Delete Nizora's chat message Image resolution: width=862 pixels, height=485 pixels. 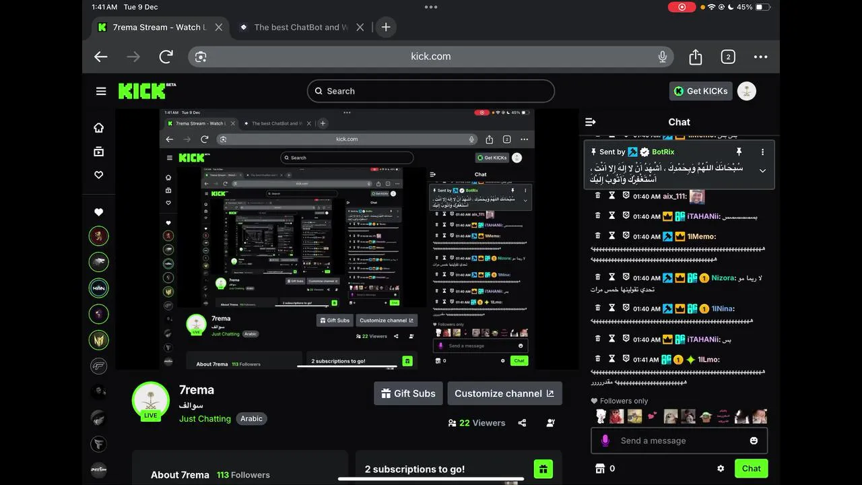[x=597, y=277]
